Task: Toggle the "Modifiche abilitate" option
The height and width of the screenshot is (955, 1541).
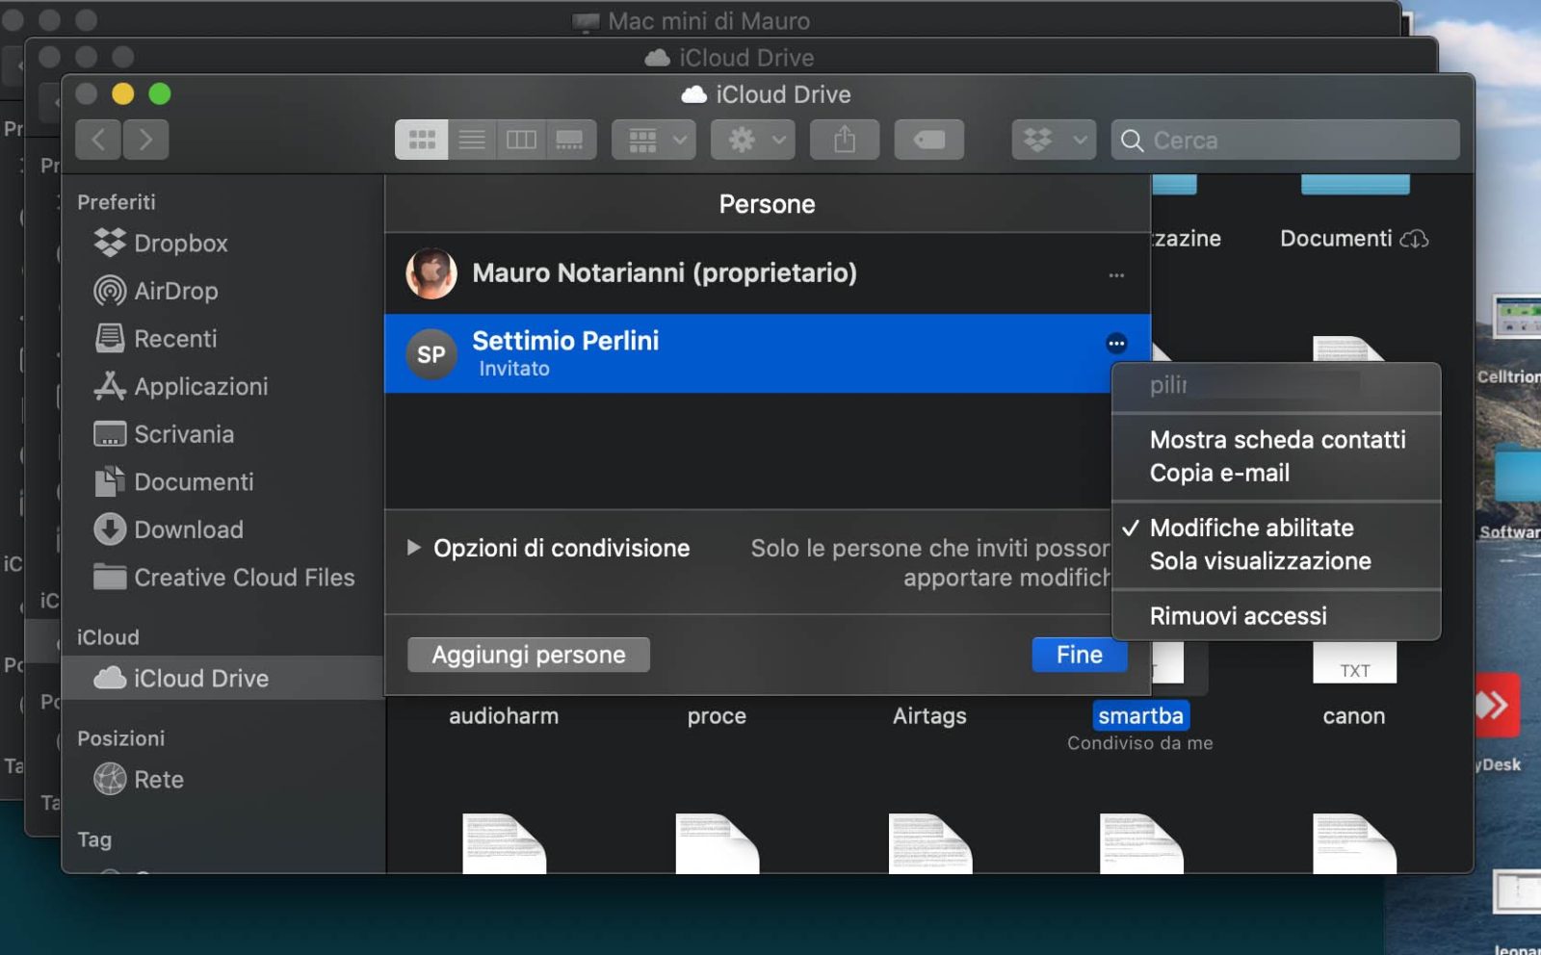Action: tap(1250, 528)
